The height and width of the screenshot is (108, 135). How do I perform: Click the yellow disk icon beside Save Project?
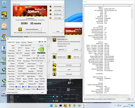coord(51,10)
